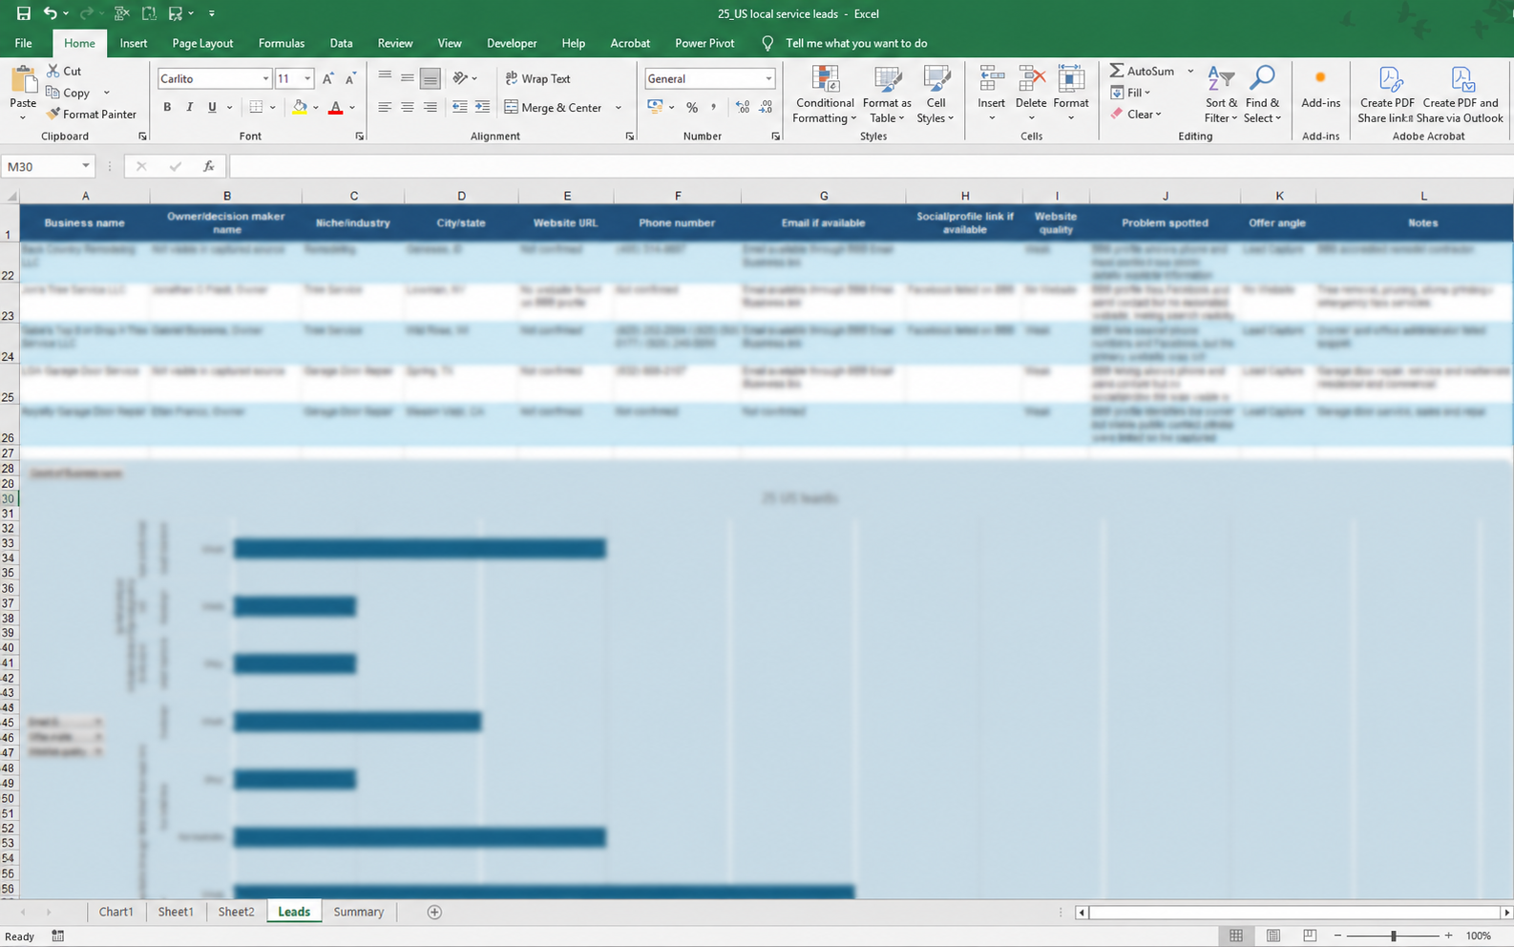Toggle bottom vertical alignment
Viewport: 1514px width, 947px height.
[x=431, y=77]
